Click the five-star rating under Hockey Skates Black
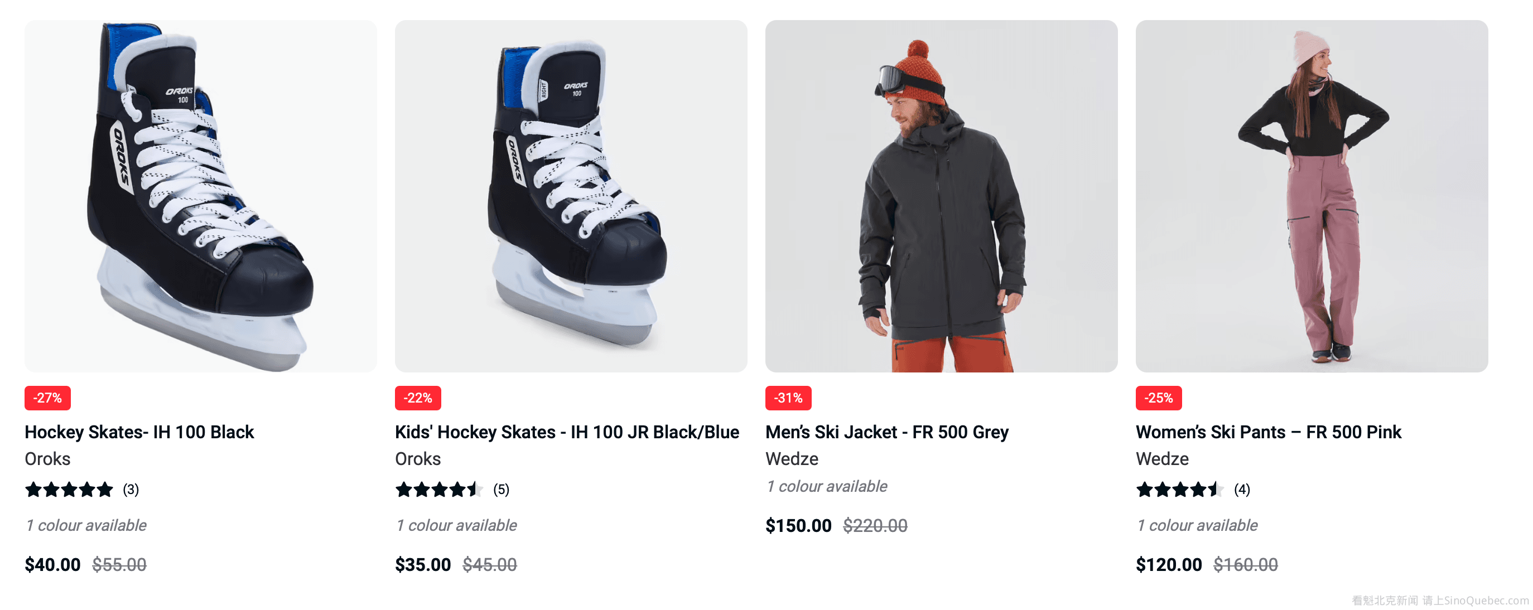1533x610 pixels. (x=69, y=490)
